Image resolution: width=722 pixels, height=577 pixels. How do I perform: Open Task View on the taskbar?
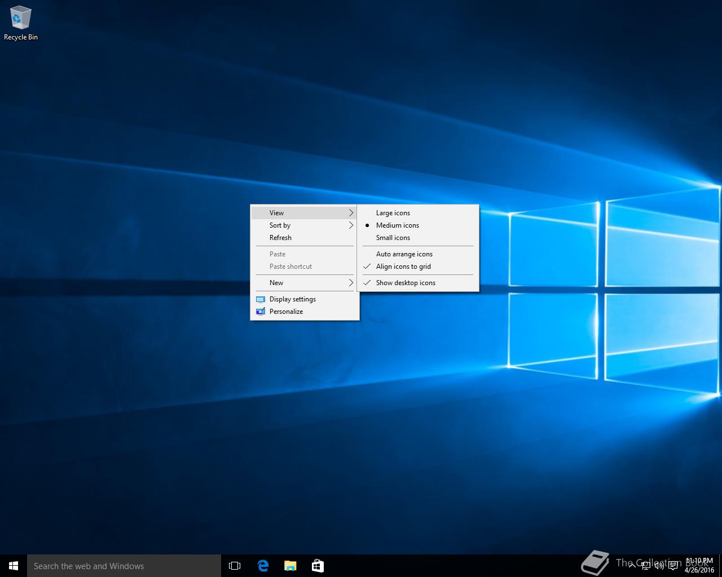tap(235, 566)
